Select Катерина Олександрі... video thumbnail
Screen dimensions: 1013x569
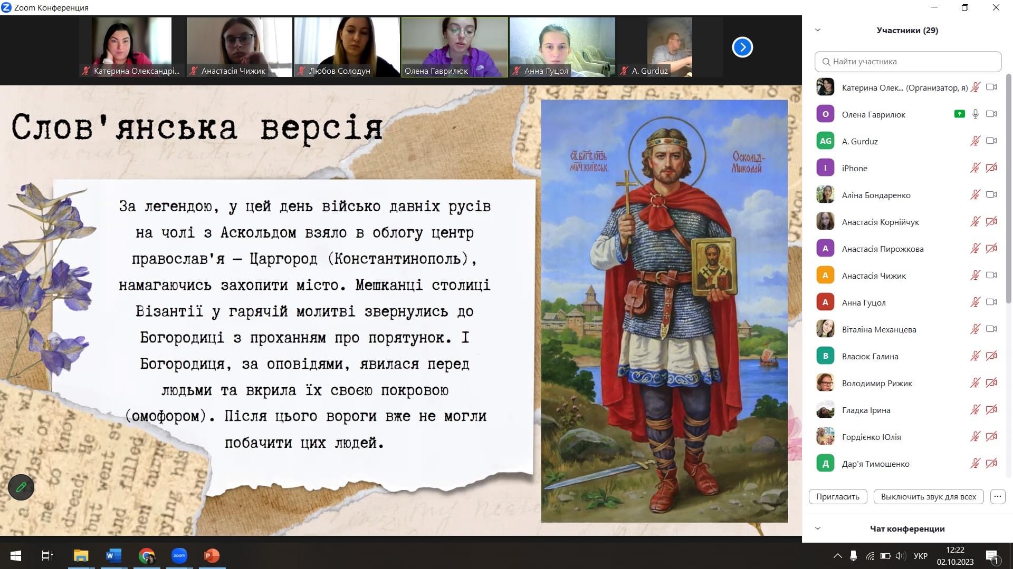131,47
